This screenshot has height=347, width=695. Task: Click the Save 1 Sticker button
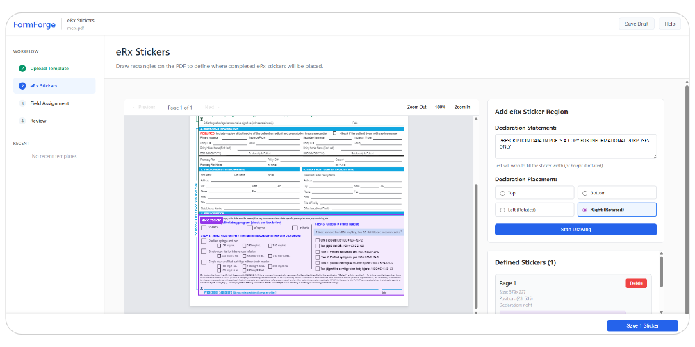click(642, 325)
